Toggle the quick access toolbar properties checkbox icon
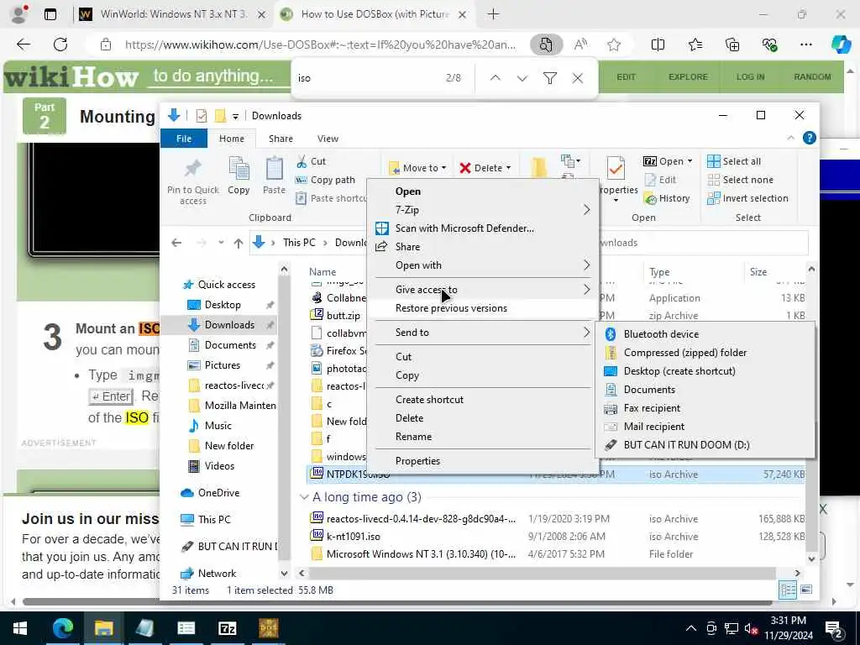 pos(202,116)
